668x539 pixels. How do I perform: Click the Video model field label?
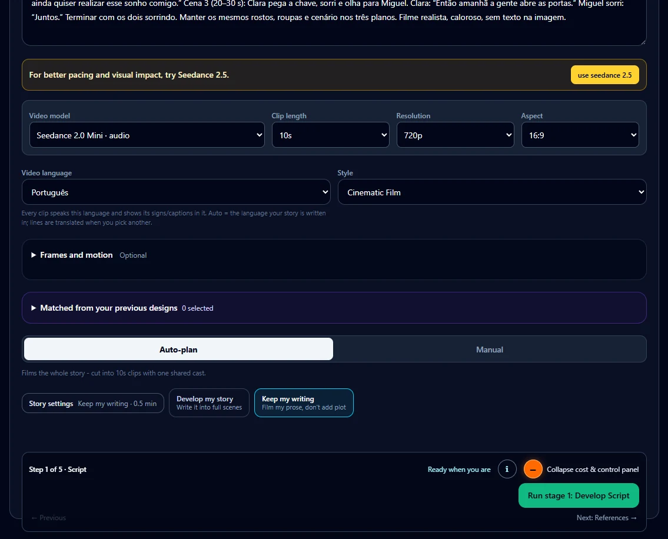49,115
